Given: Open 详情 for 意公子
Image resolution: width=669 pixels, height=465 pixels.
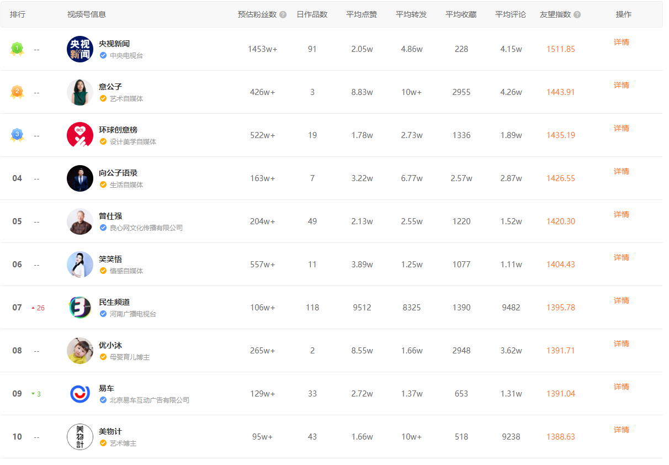Looking at the screenshot, I should 621,85.
